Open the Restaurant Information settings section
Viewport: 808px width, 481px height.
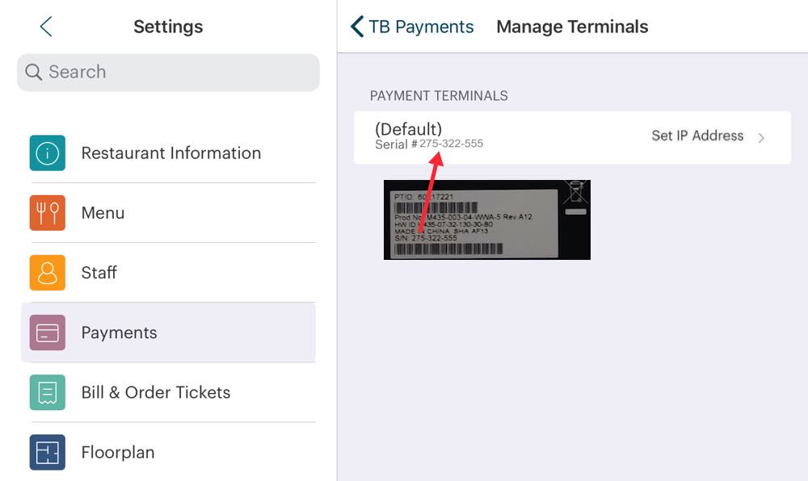[170, 153]
